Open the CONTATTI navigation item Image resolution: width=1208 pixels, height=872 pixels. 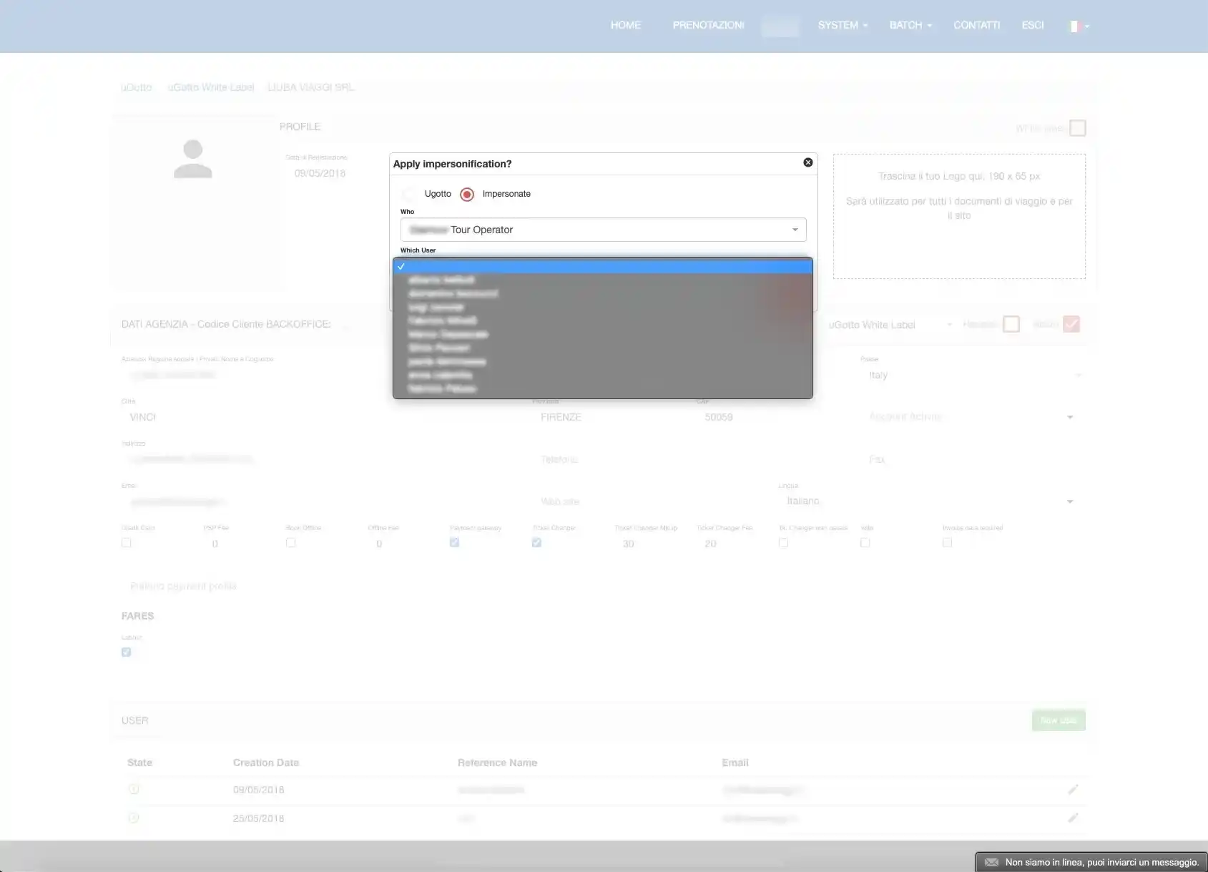point(976,25)
